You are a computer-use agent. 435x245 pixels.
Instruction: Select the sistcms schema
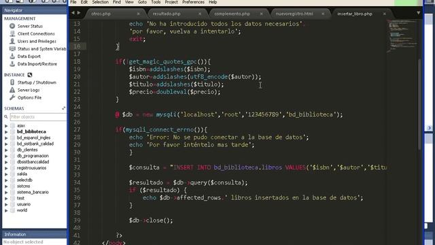[23, 186]
